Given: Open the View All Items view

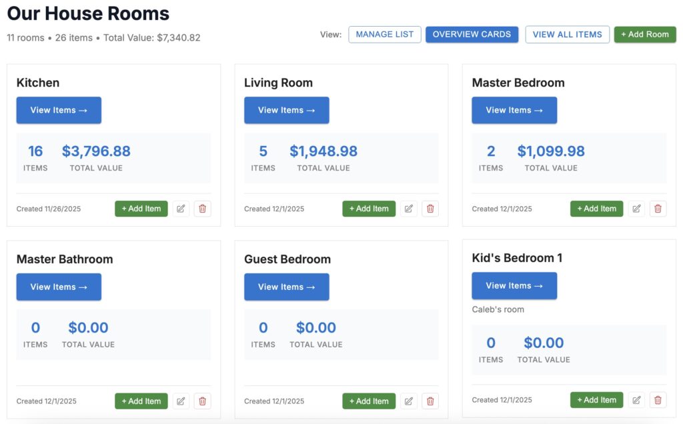Looking at the screenshot, I should [567, 34].
